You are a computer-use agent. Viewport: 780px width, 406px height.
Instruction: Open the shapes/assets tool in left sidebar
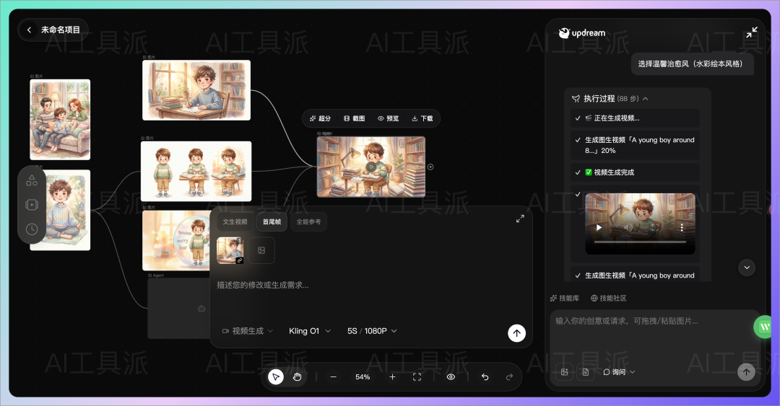(32, 180)
